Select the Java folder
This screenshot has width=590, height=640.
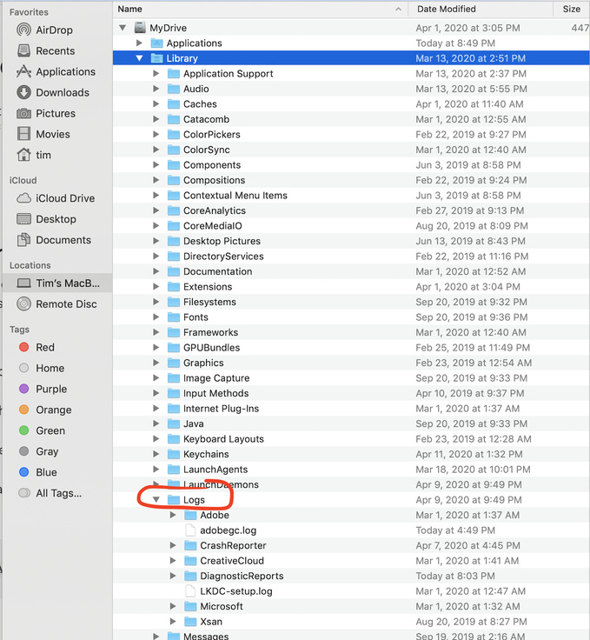[x=193, y=423]
